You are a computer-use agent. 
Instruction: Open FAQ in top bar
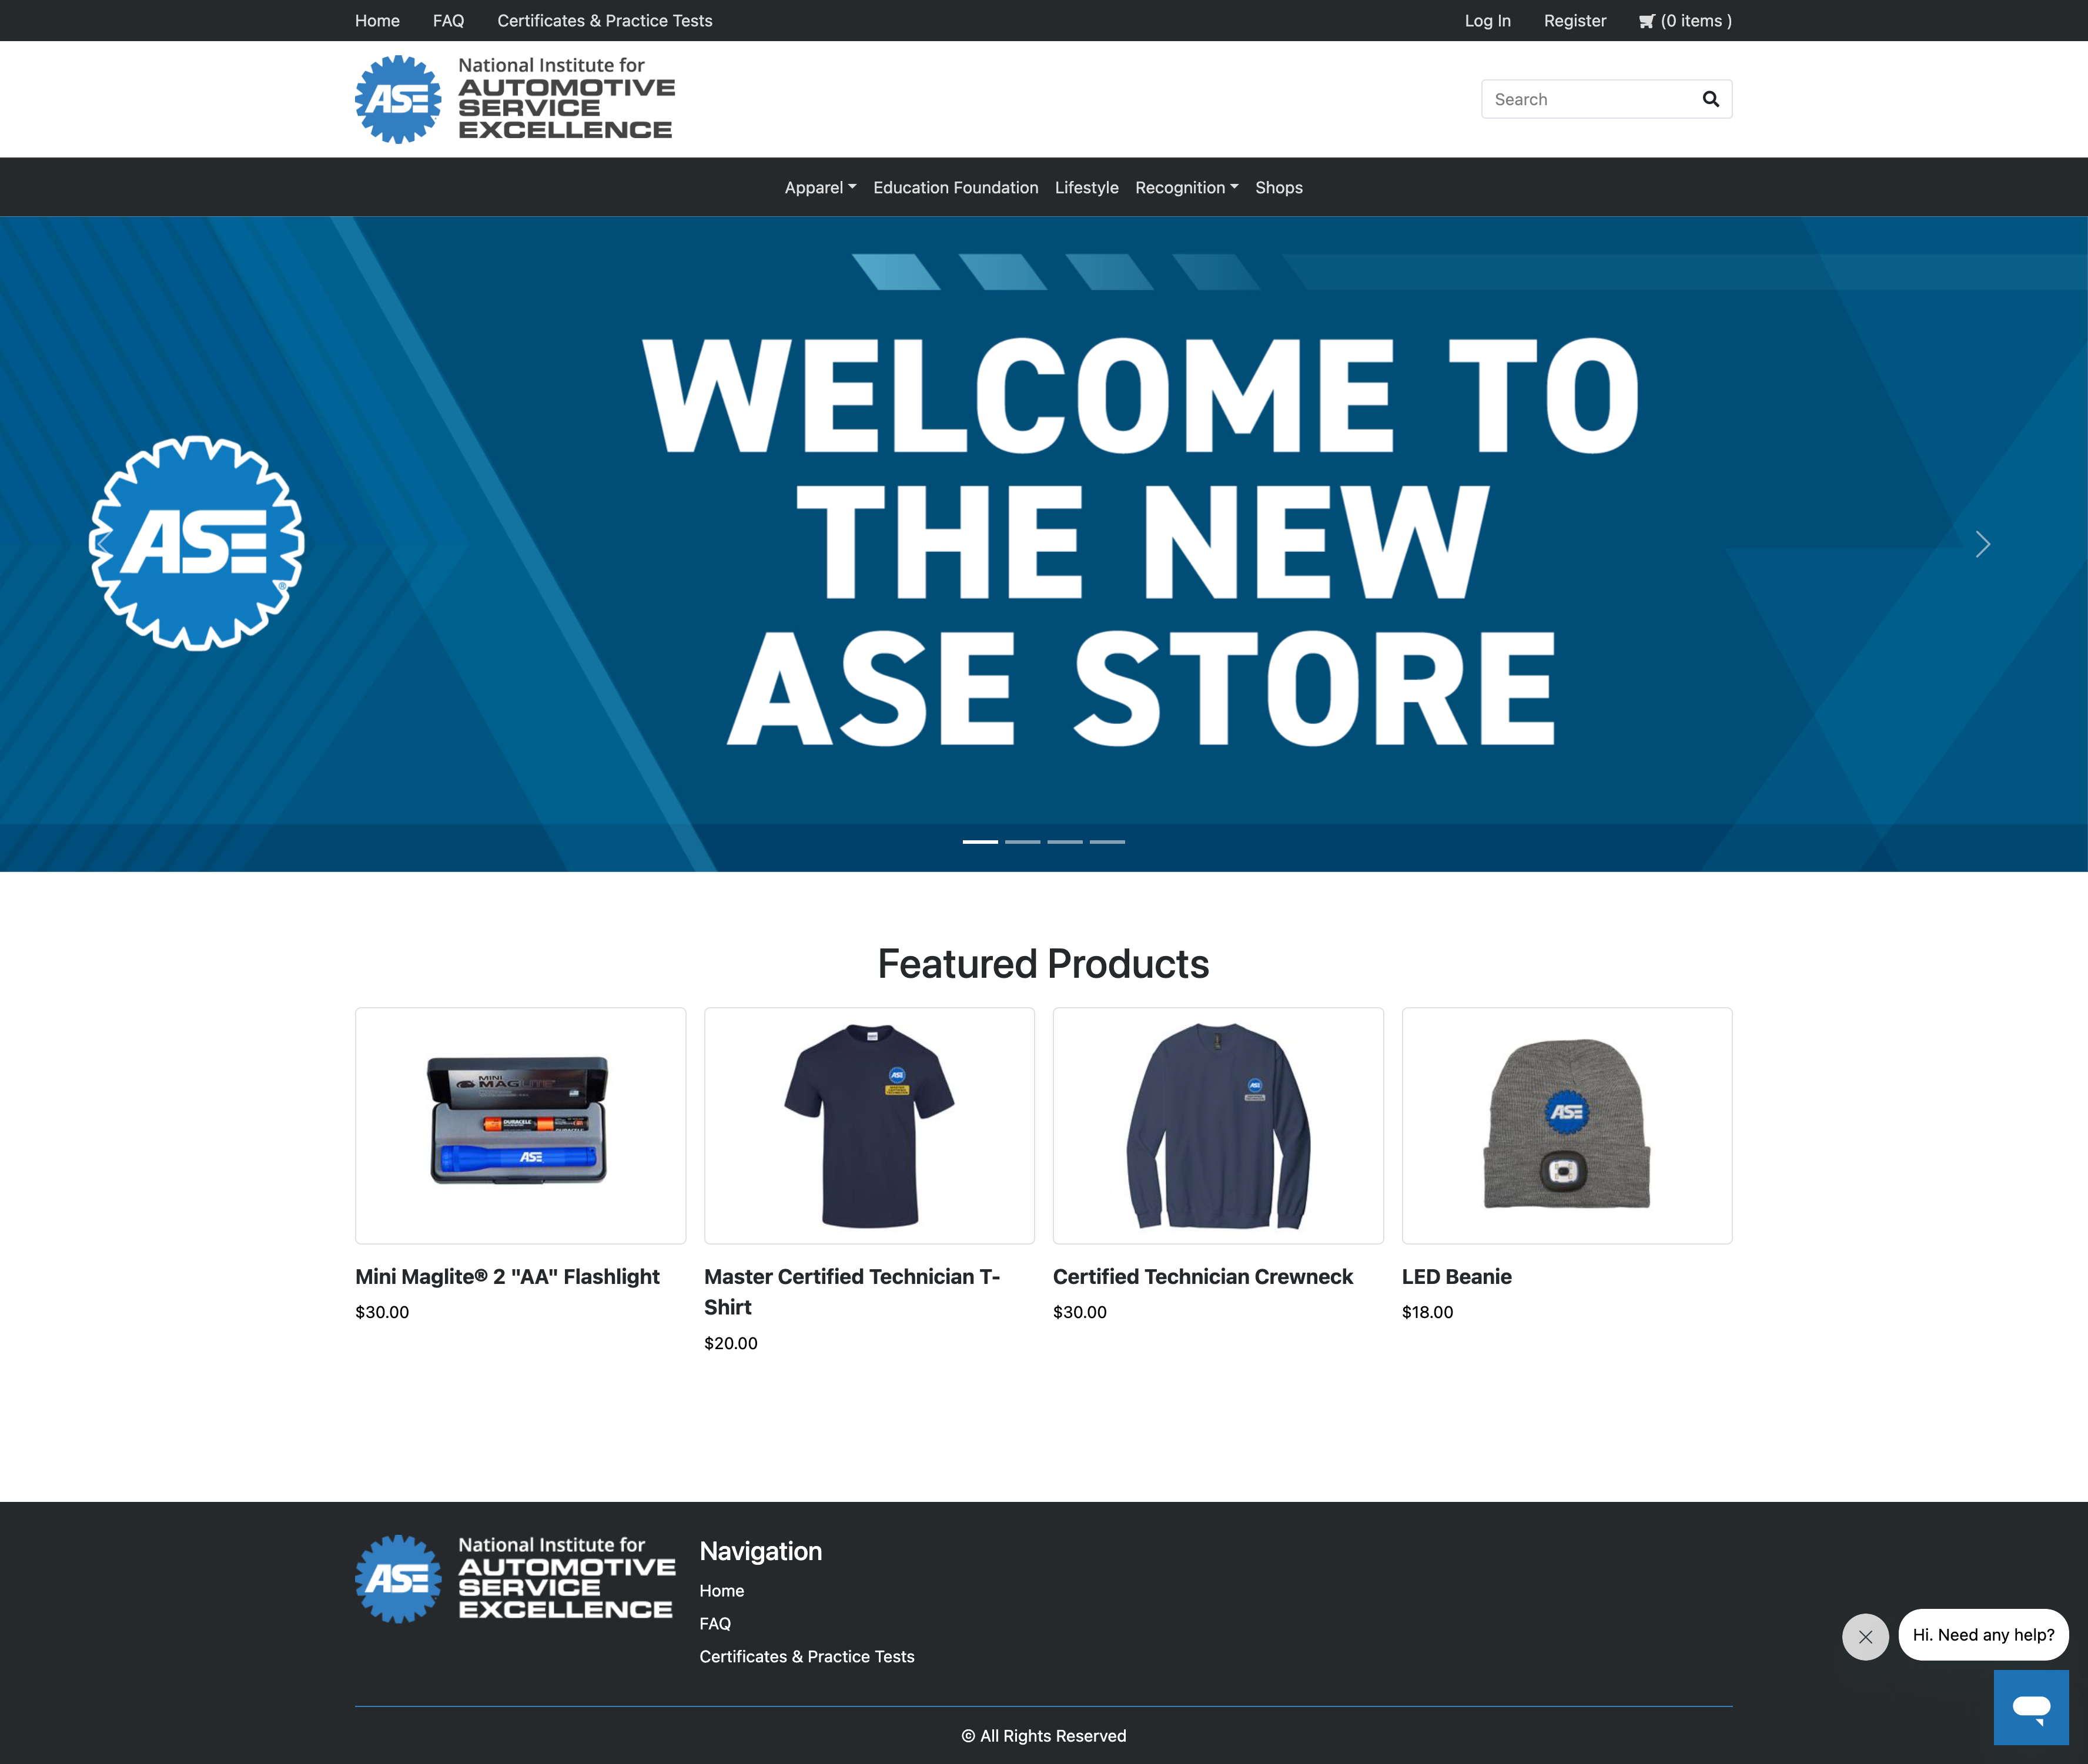[x=448, y=21]
